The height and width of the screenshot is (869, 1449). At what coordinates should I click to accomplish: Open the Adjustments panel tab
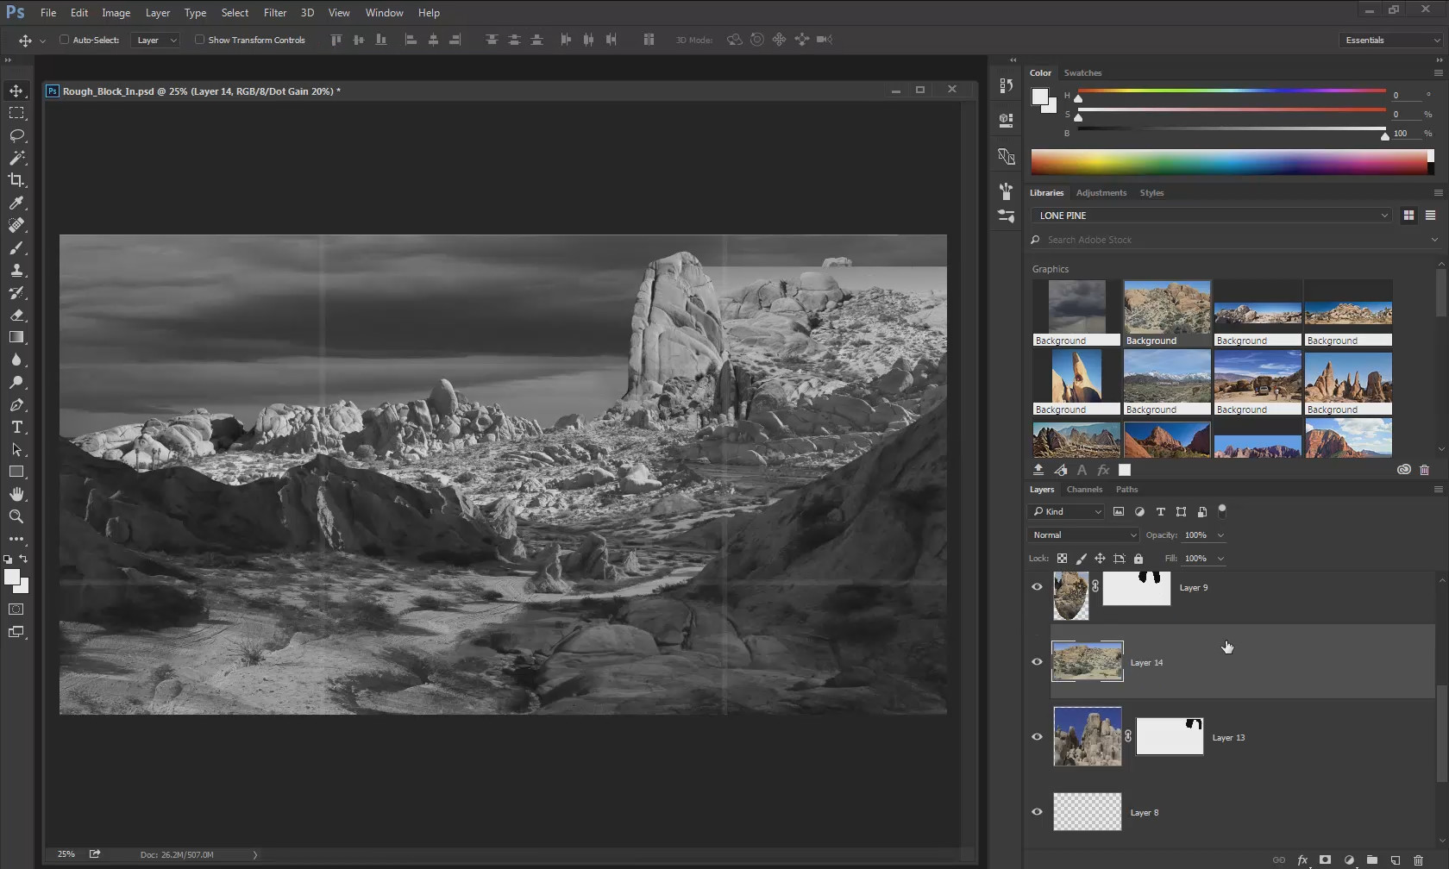1101,193
